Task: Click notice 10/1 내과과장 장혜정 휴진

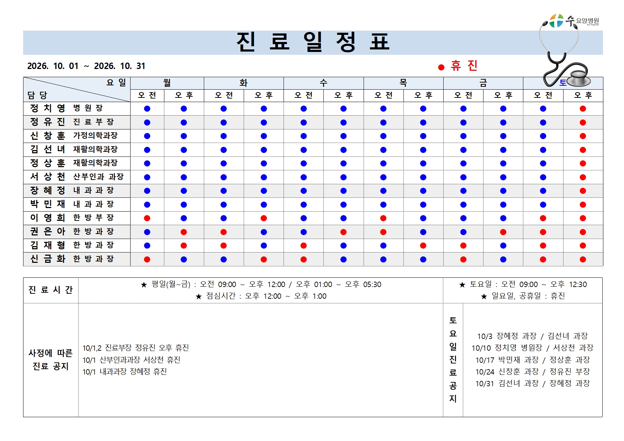Action: coord(125,372)
